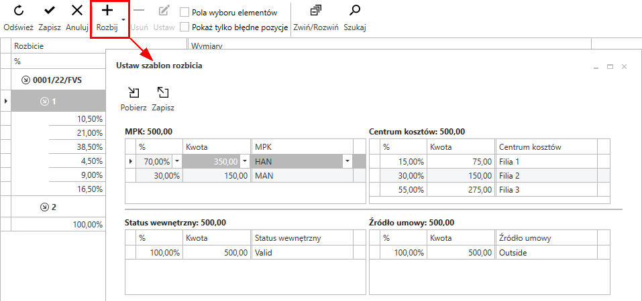Click the Status wewnętrzny column header
Image resolution: width=642 pixels, height=301 pixels.
tap(302, 237)
